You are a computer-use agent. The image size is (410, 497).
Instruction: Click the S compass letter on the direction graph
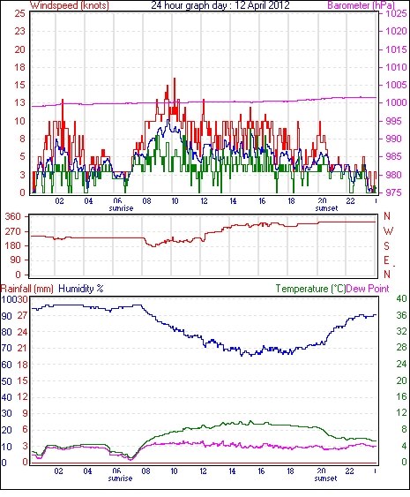point(386,245)
